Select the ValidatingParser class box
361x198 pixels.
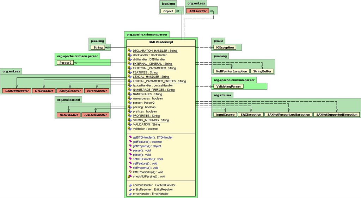pos(228,87)
